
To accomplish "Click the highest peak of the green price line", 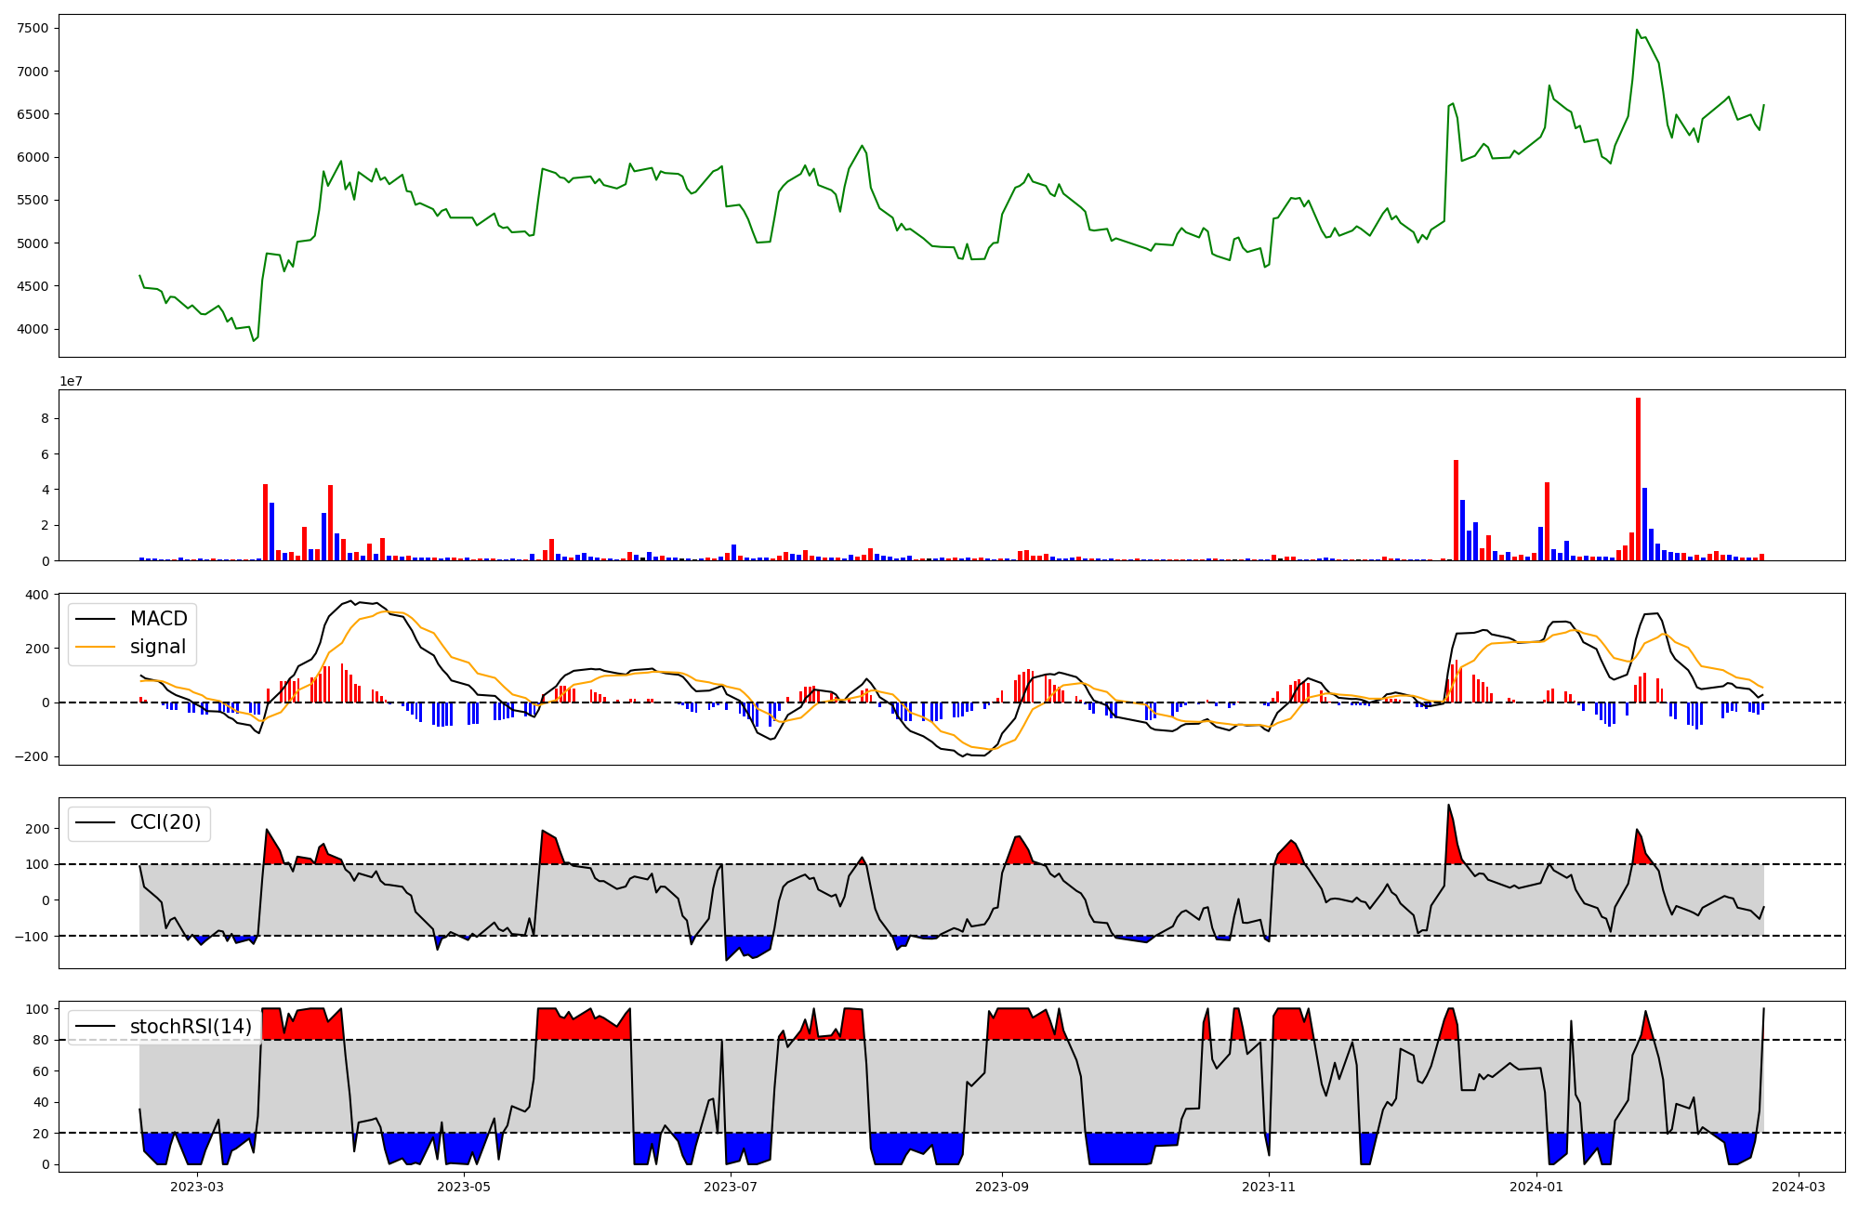I will 1637,30.
